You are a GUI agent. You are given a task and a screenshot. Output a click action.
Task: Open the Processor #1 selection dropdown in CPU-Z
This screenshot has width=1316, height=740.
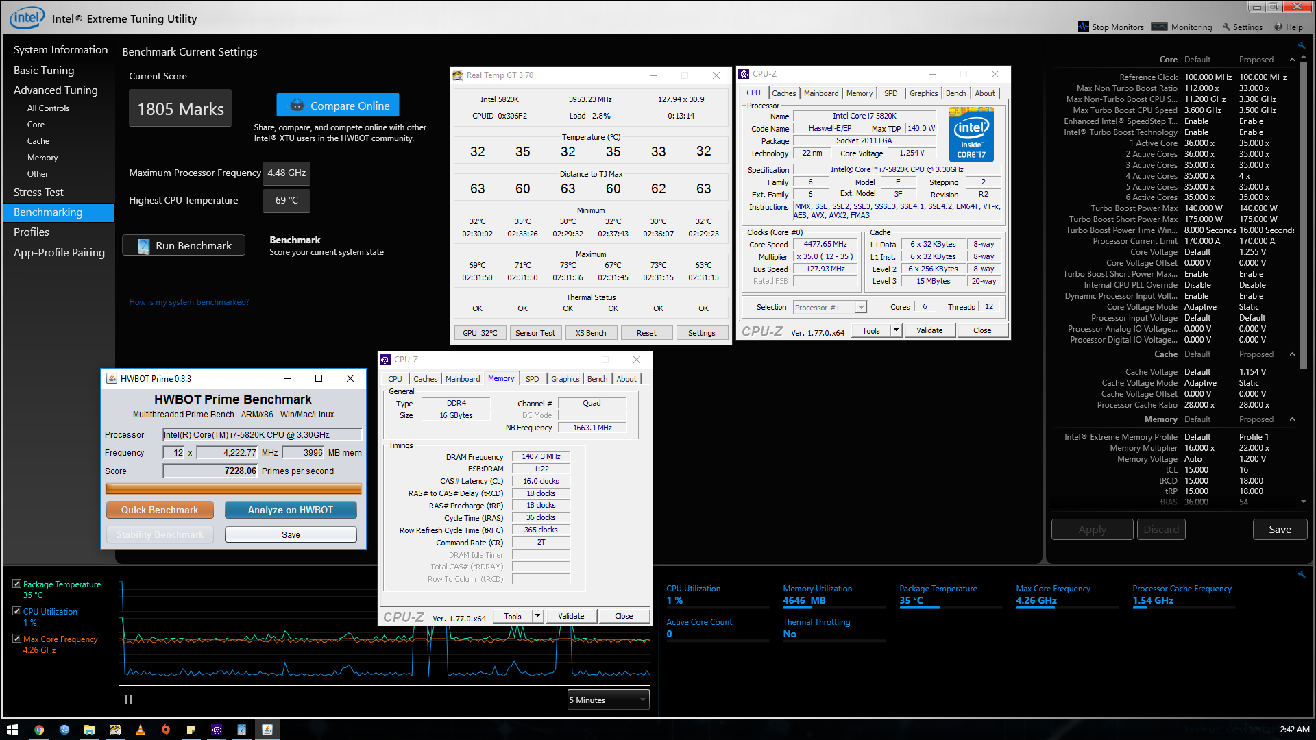coord(830,308)
